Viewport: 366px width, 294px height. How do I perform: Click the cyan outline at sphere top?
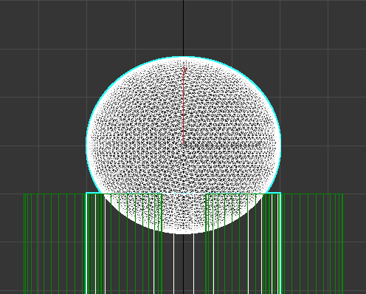coord(184,57)
